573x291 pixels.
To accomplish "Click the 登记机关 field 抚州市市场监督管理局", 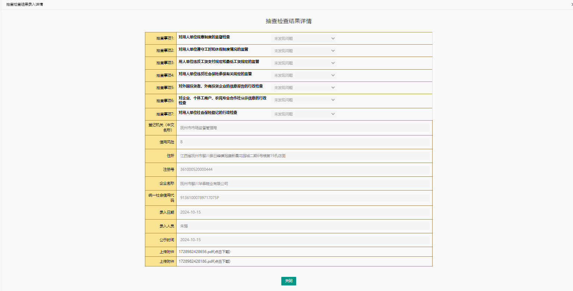I will (x=304, y=128).
